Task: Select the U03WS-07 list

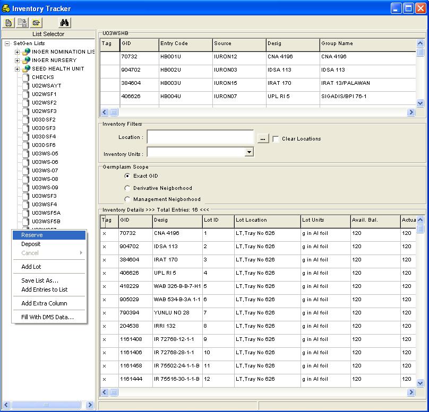Action: pos(45,171)
